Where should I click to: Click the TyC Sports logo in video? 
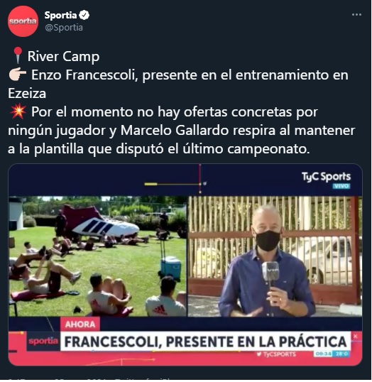[x=326, y=177]
